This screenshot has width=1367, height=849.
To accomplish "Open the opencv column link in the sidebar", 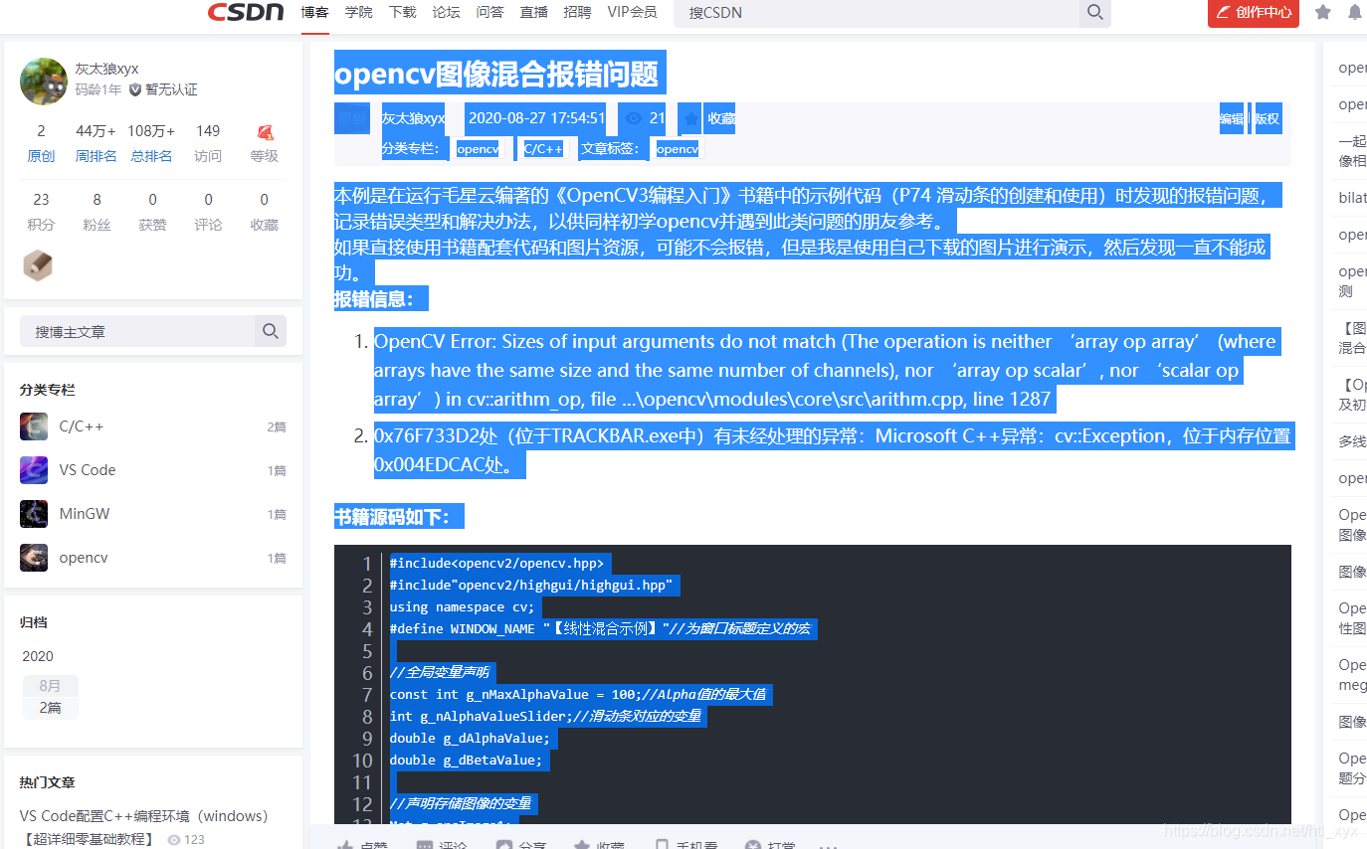I will click(x=84, y=558).
